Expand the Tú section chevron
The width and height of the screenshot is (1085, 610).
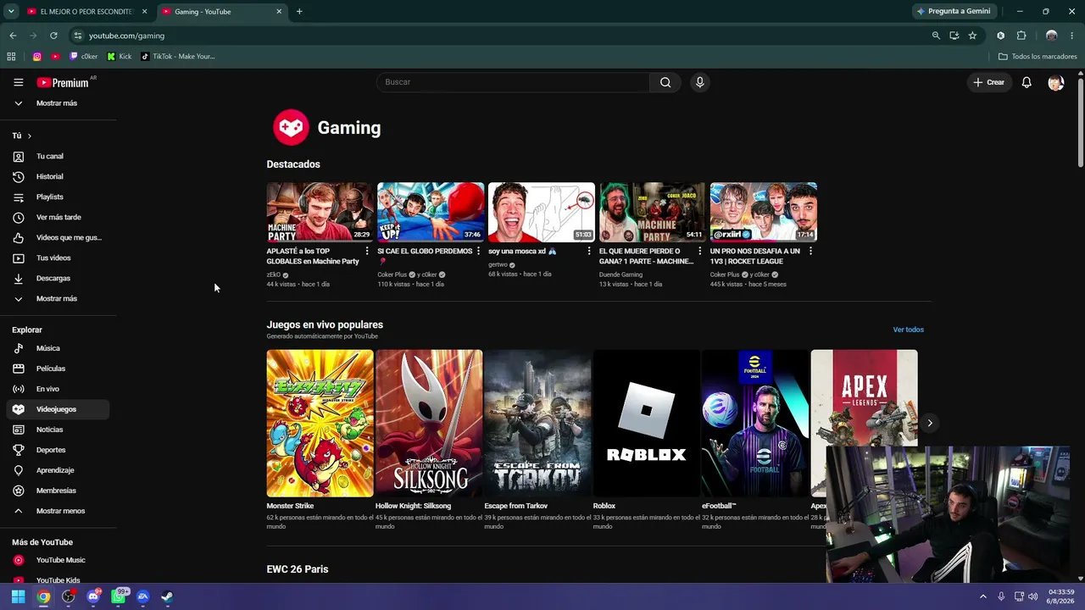(x=29, y=136)
